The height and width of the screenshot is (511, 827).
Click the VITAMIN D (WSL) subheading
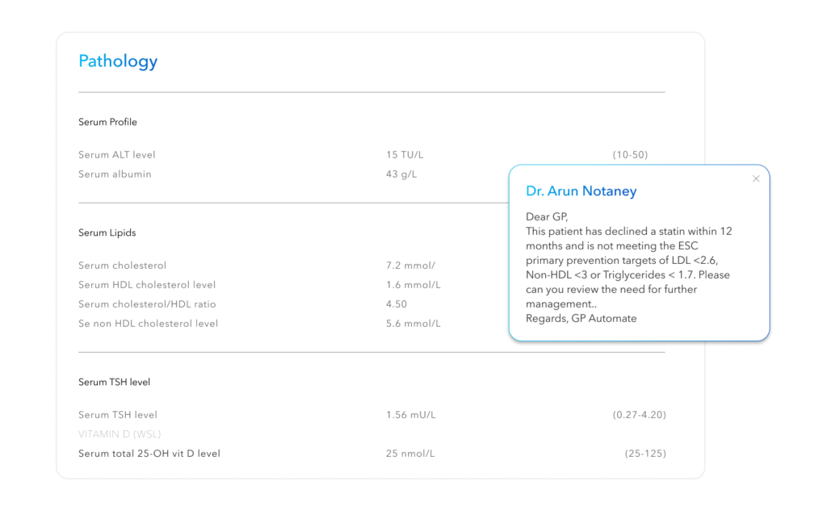pos(120,434)
